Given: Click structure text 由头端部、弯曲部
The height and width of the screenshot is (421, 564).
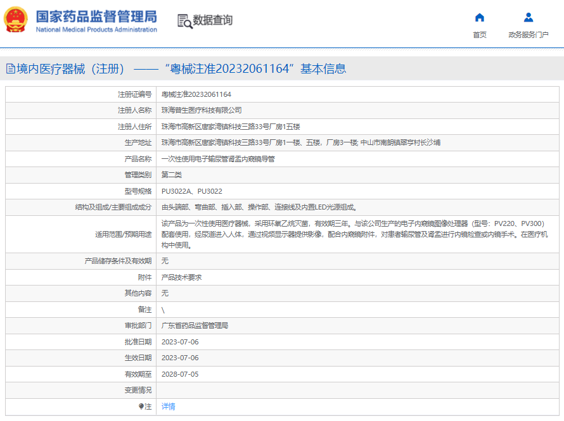Looking at the screenshot, I should coord(259,207).
